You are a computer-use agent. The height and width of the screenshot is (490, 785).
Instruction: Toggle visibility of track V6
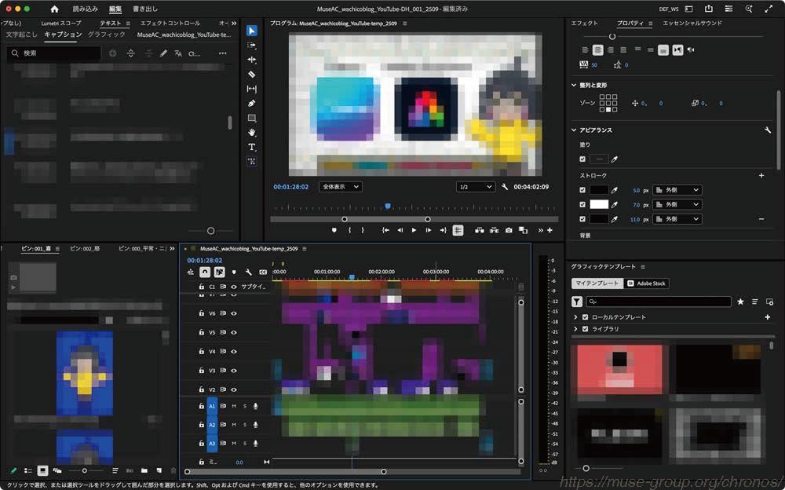click(x=234, y=313)
